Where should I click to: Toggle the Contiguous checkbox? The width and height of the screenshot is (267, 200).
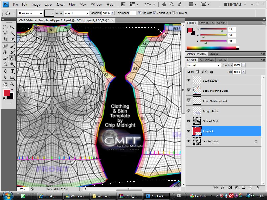(x=155, y=13)
